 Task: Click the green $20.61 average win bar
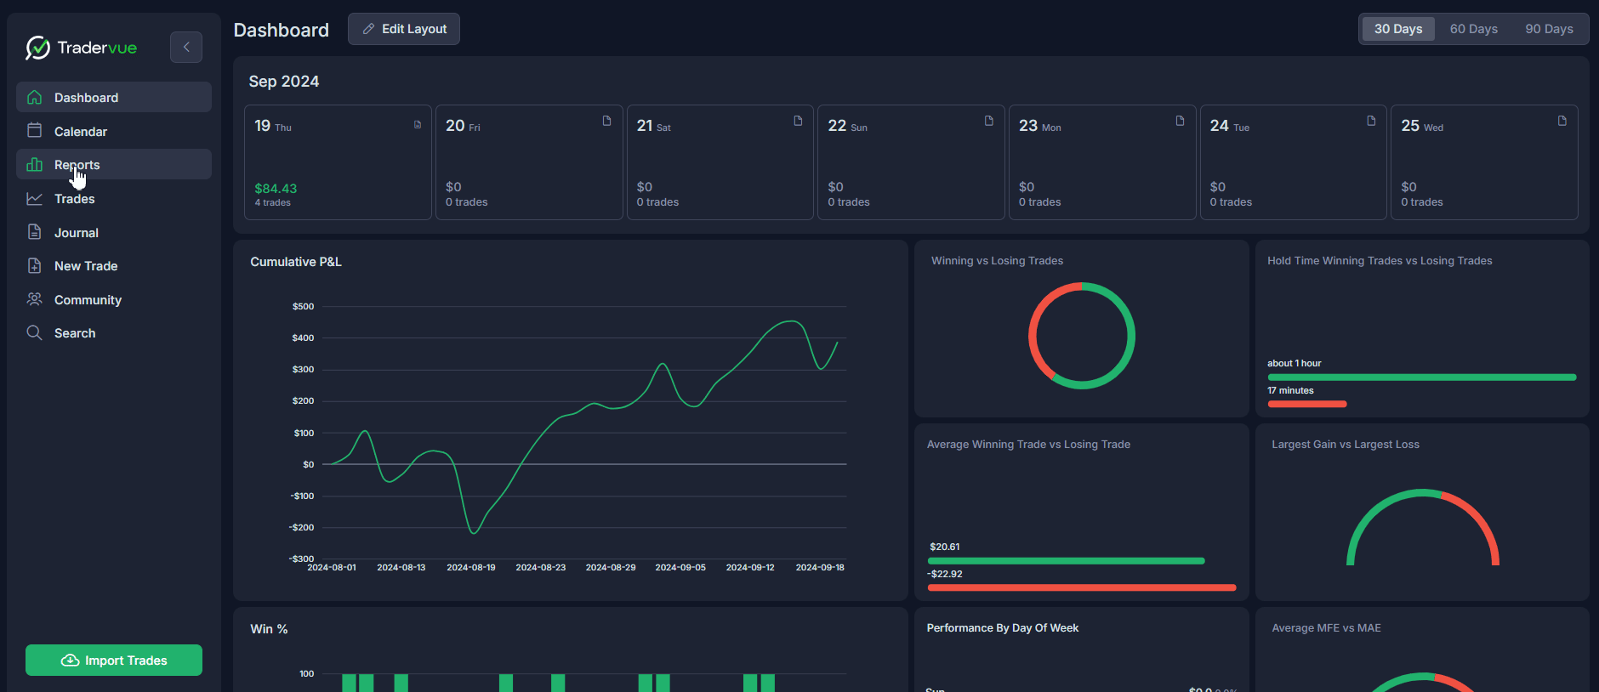tap(1067, 561)
